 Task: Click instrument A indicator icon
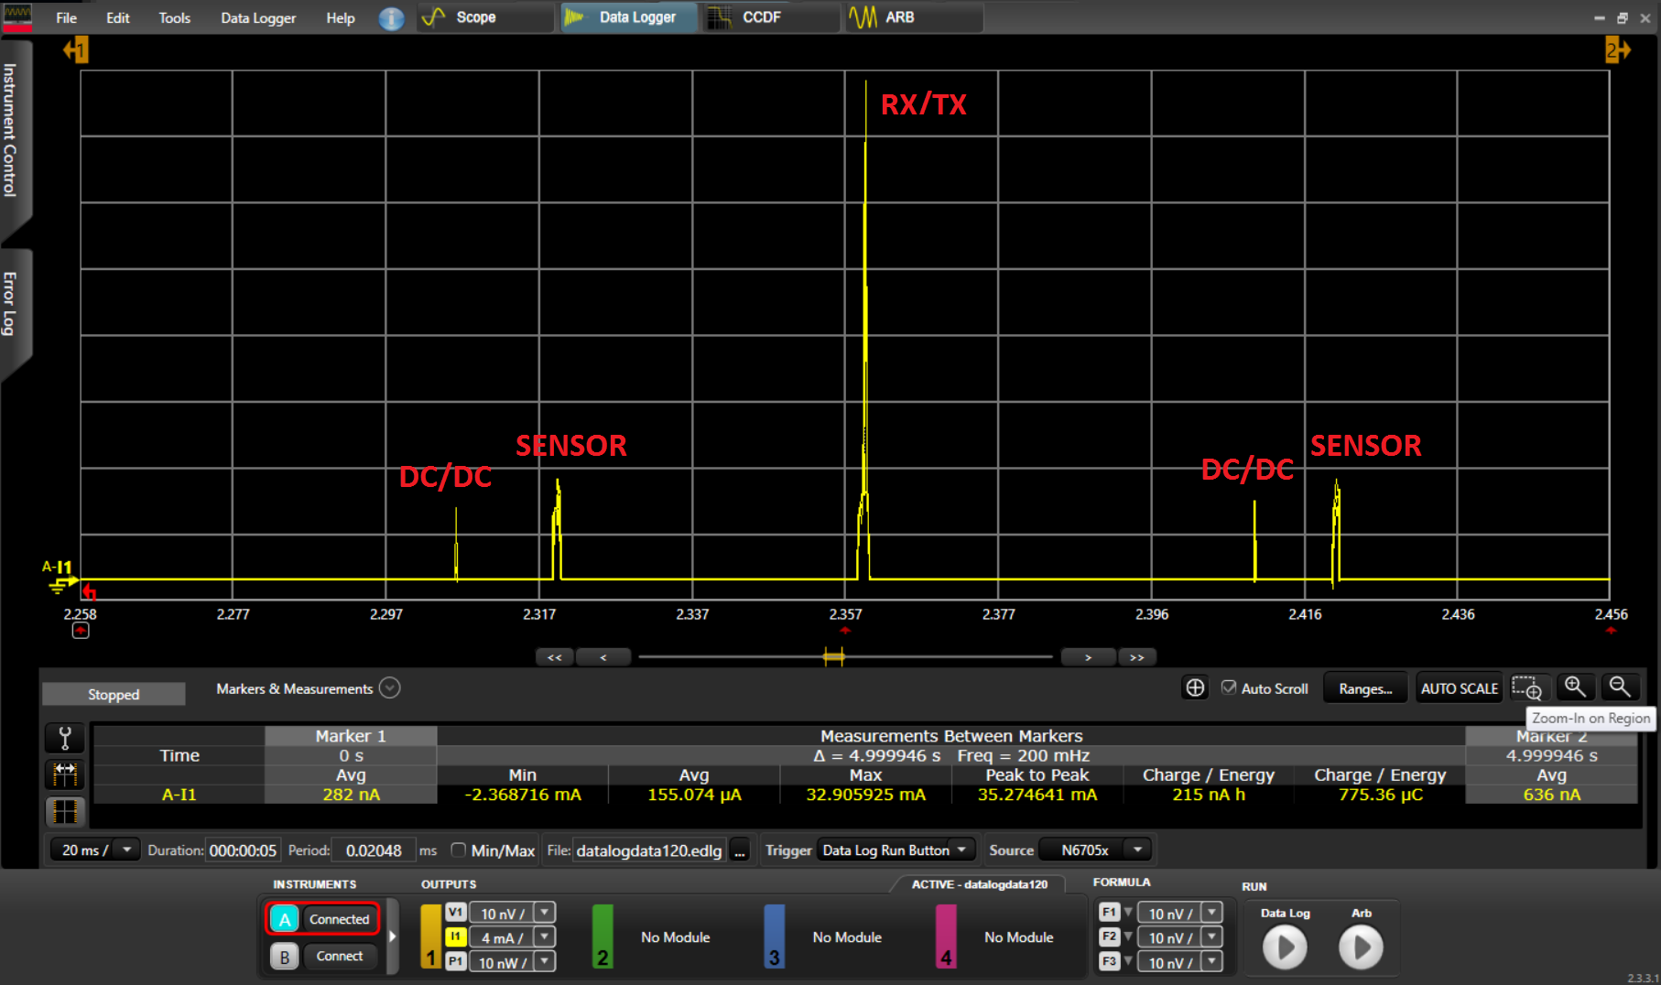[285, 919]
